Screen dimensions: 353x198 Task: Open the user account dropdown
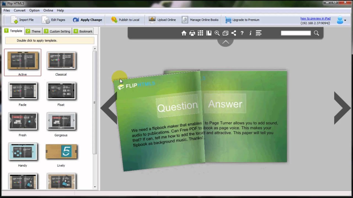click(x=341, y=20)
